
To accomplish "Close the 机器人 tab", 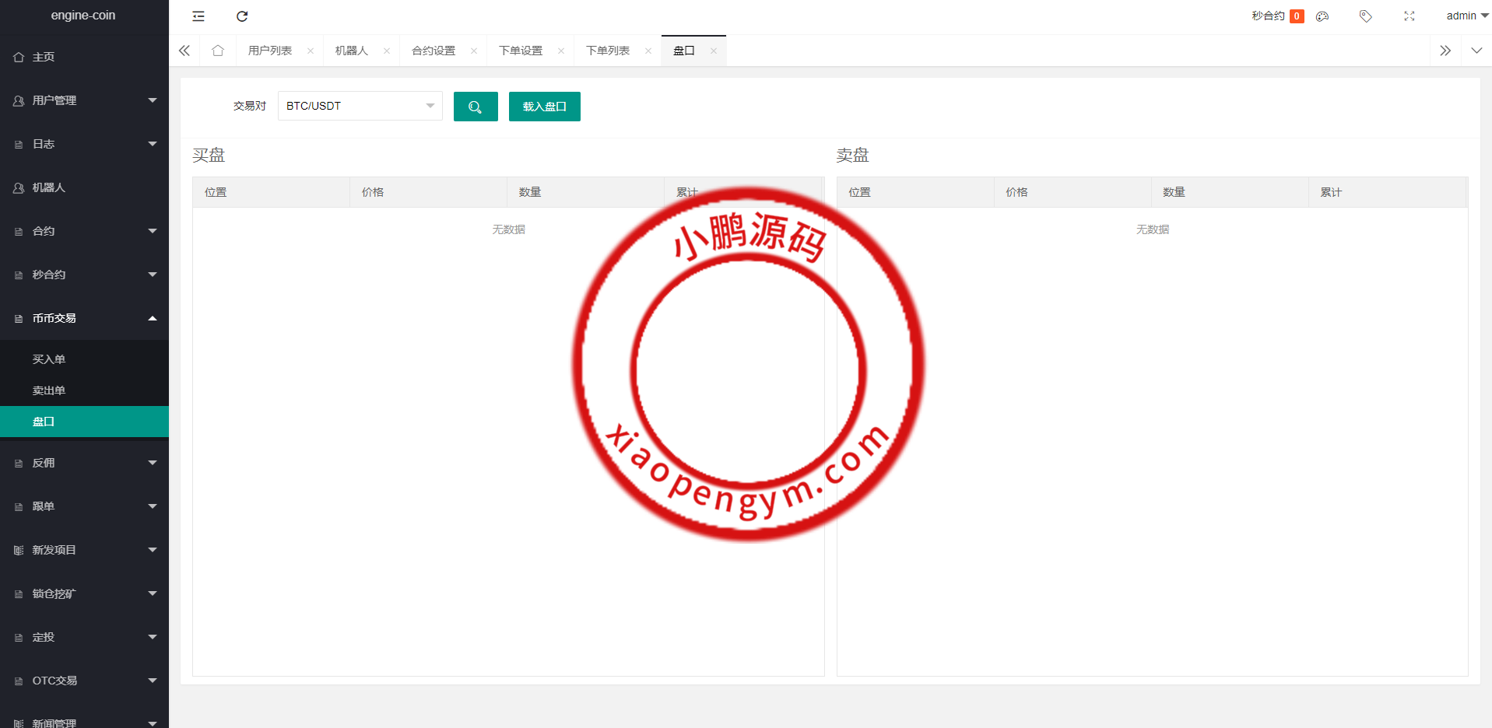I will point(387,50).
